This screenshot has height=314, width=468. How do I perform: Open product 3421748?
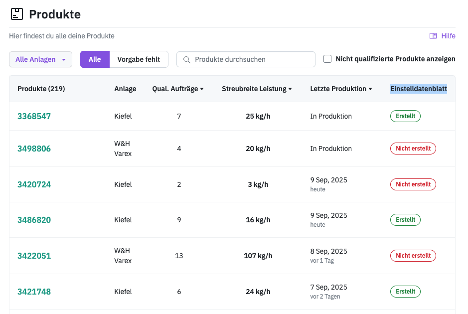[x=34, y=292]
